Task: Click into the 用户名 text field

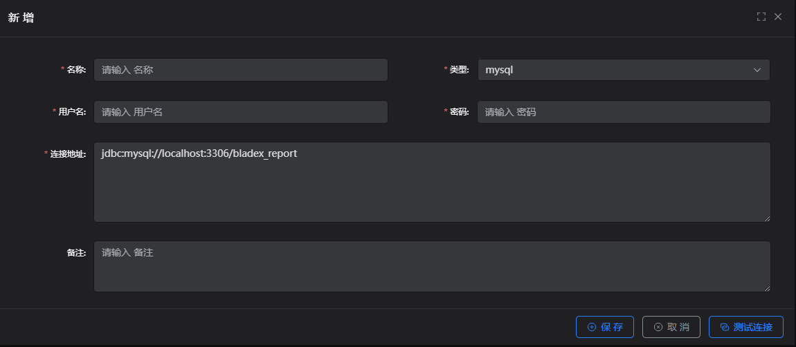Action: pos(240,112)
